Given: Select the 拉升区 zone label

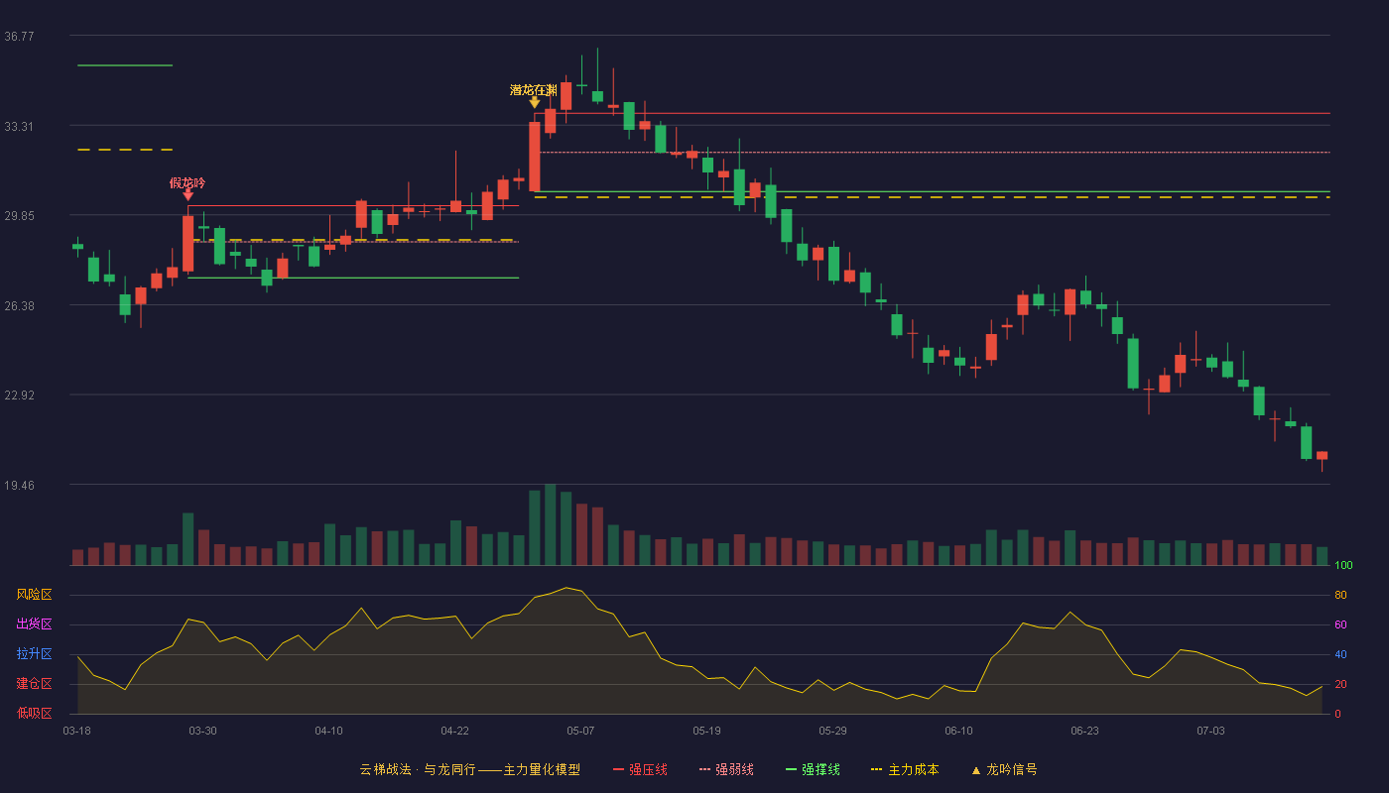Looking at the screenshot, I should click(x=34, y=654).
